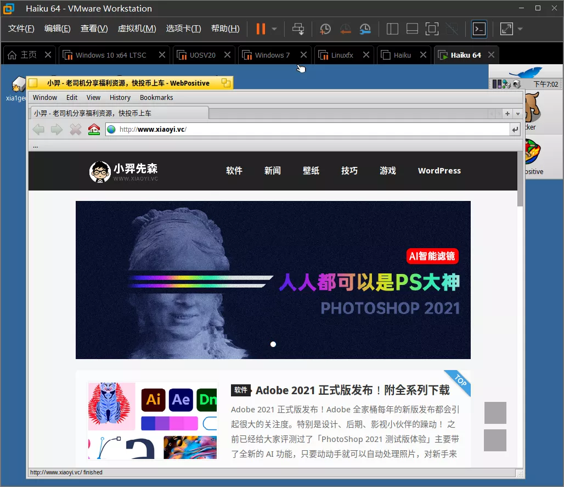Open a new tab with the plus button
Screen dimensions: 564x487
(x=507, y=114)
